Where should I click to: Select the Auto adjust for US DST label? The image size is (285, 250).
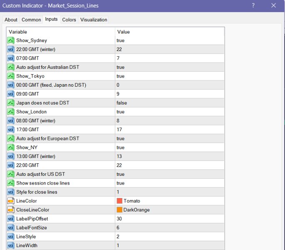[40, 174]
